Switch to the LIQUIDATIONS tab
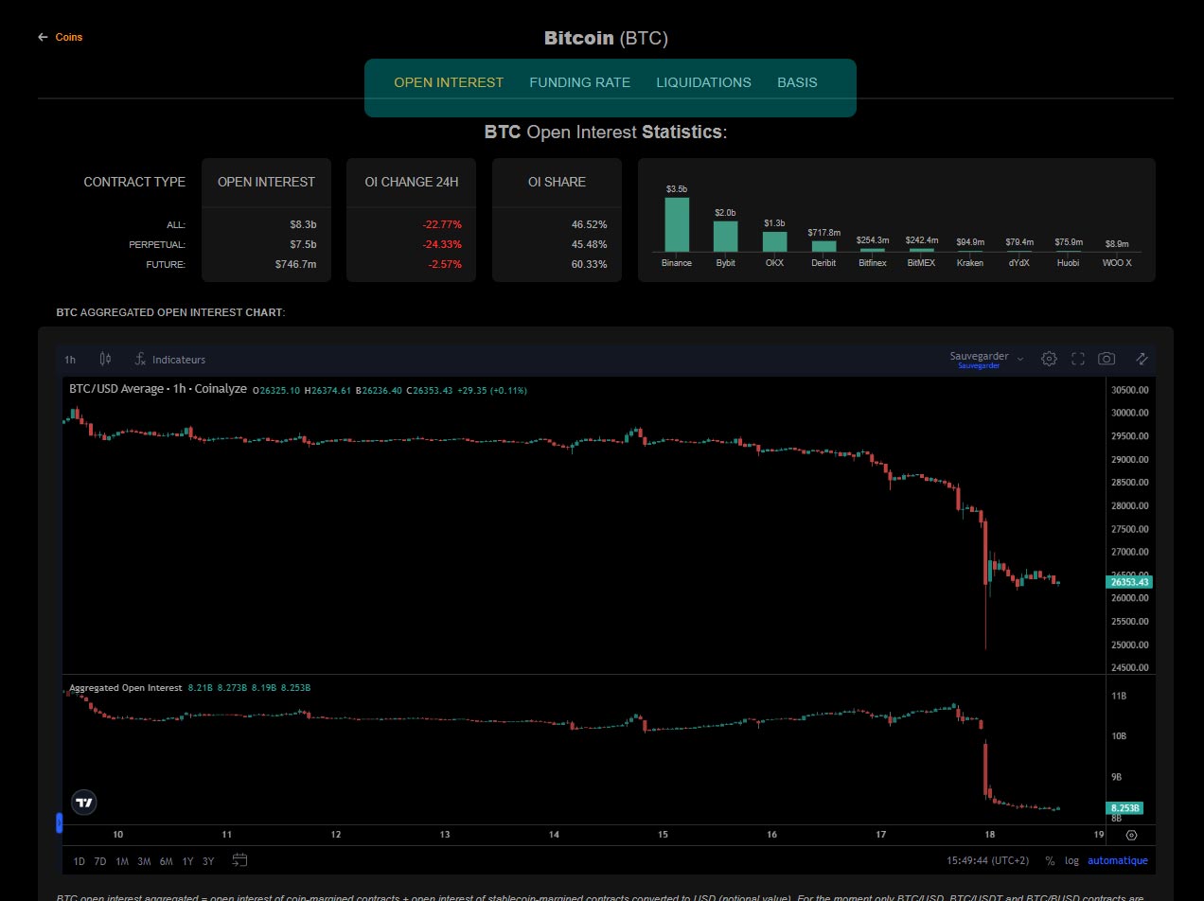The width and height of the screenshot is (1204, 901). pyautogui.click(x=703, y=82)
